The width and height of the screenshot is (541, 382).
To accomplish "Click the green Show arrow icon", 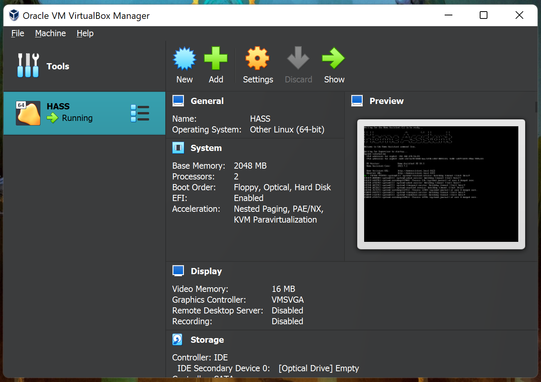I will pos(334,59).
